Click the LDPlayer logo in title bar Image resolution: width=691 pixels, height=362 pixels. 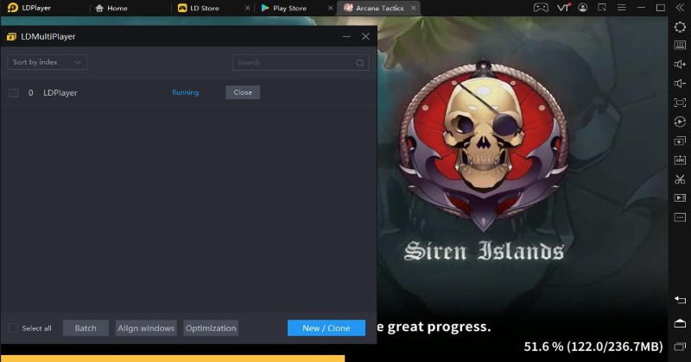[x=13, y=8]
